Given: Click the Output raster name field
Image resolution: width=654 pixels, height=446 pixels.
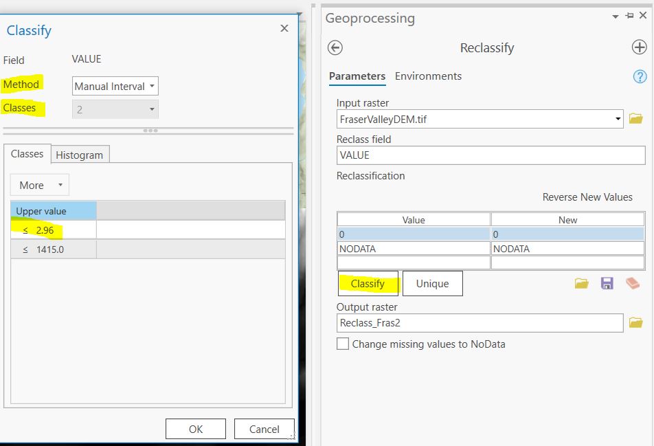Looking at the screenshot, I should click(x=480, y=323).
